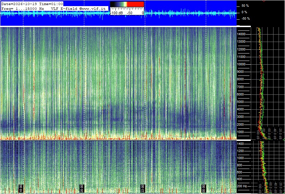
Task: Click the 18:00 time marker label
Action: (x=21, y=189)
